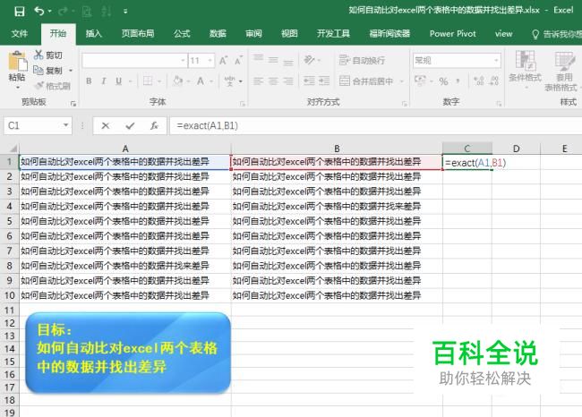The height and width of the screenshot is (417, 582).
Task: Expand number 数字 group dialog launcher
Action: [x=499, y=104]
